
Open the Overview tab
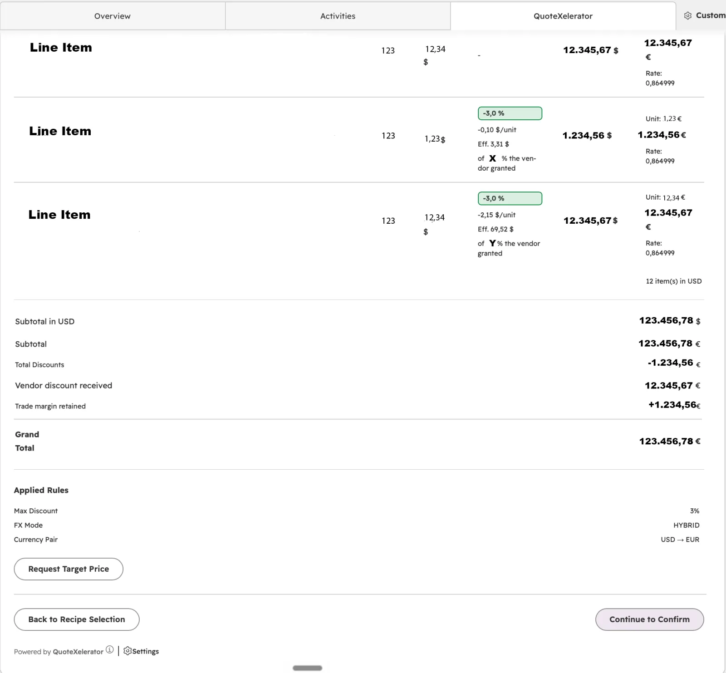113,16
